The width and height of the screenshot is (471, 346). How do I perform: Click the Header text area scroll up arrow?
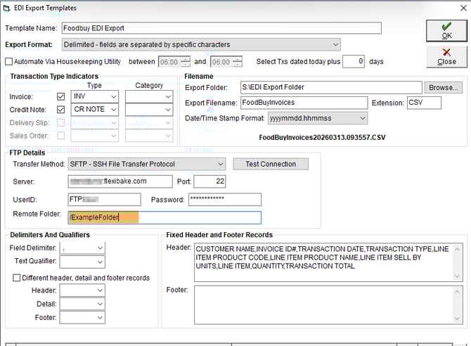457,249
